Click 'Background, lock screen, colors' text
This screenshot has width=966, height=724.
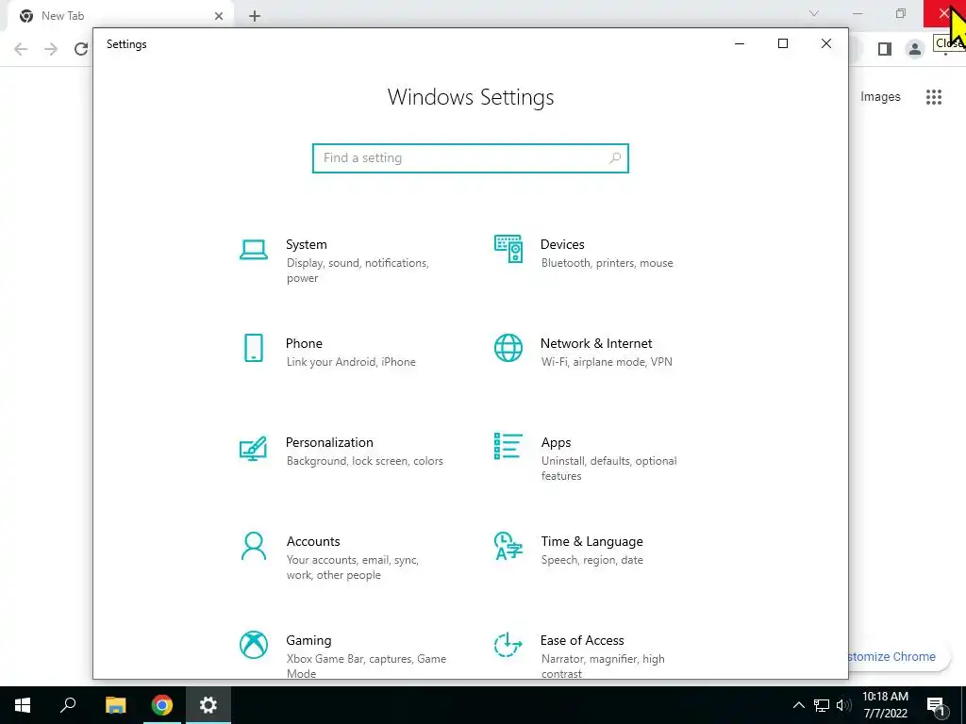click(x=365, y=461)
